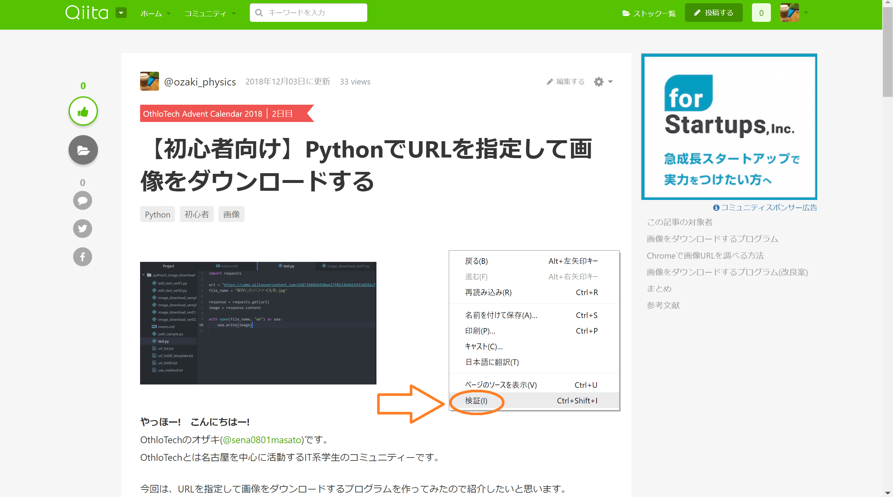Click the article settings gear icon

click(x=599, y=82)
